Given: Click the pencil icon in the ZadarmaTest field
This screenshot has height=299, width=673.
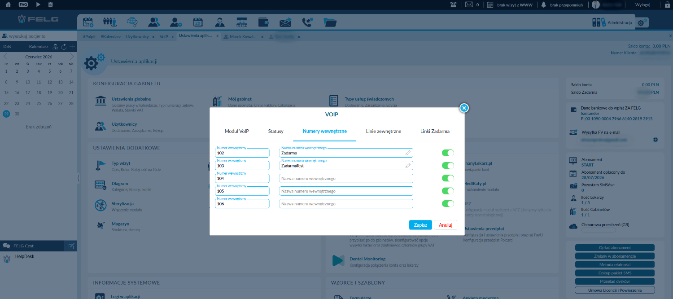Looking at the screenshot, I should pyautogui.click(x=408, y=166).
